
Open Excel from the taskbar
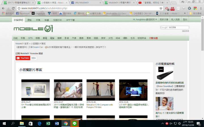click(x=48, y=124)
